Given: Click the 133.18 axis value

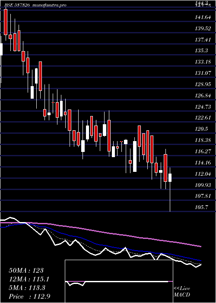Looking at the screenshot, I should pyautogui.click(x=203, y=62).
